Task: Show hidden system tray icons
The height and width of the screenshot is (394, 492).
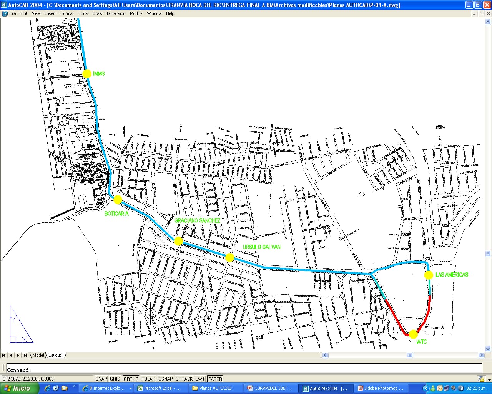Action: (x=426, y=388)
